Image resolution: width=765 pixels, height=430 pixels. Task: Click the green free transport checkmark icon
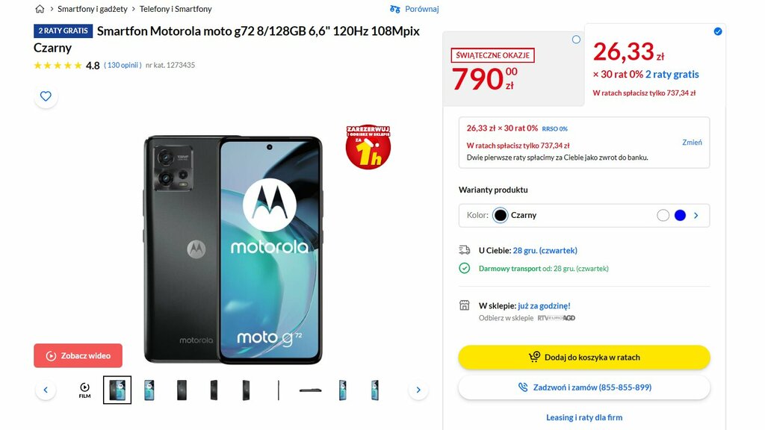tap(465, 268)
